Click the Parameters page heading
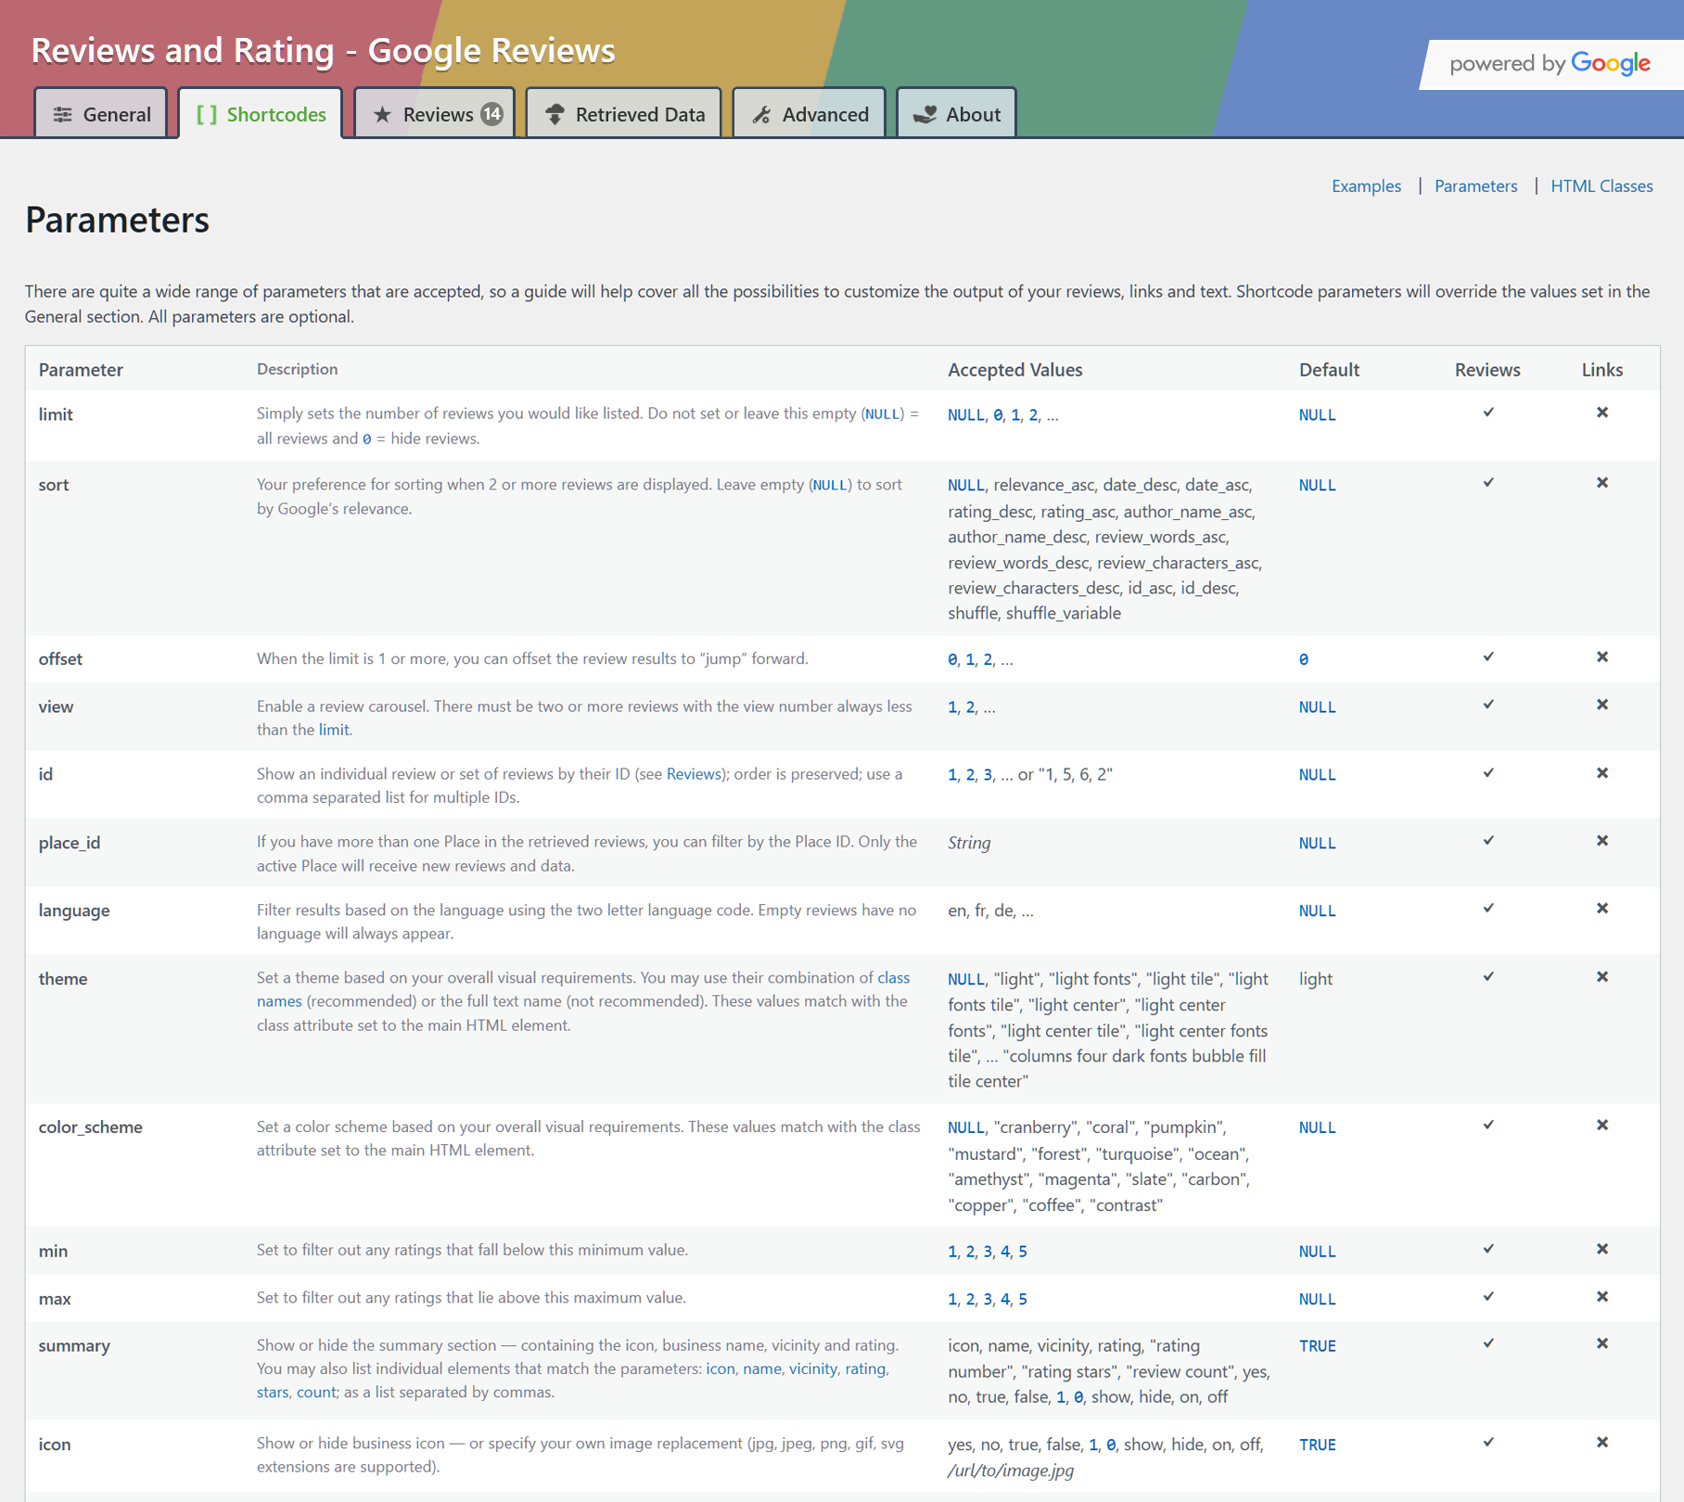1684x1502 pixels. [118, 221]
